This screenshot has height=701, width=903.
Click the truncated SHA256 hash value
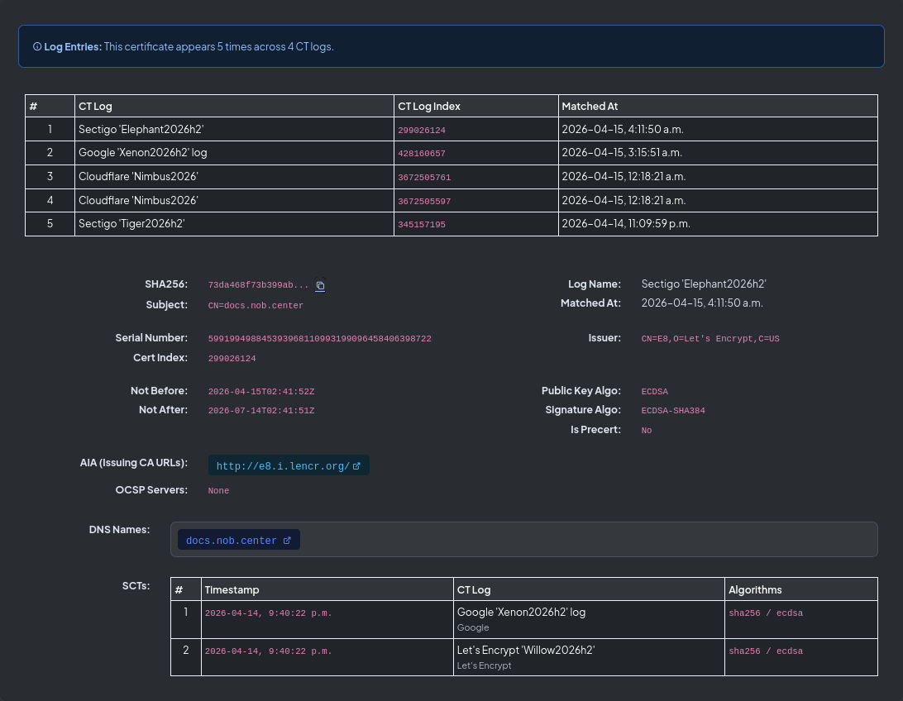258,285
